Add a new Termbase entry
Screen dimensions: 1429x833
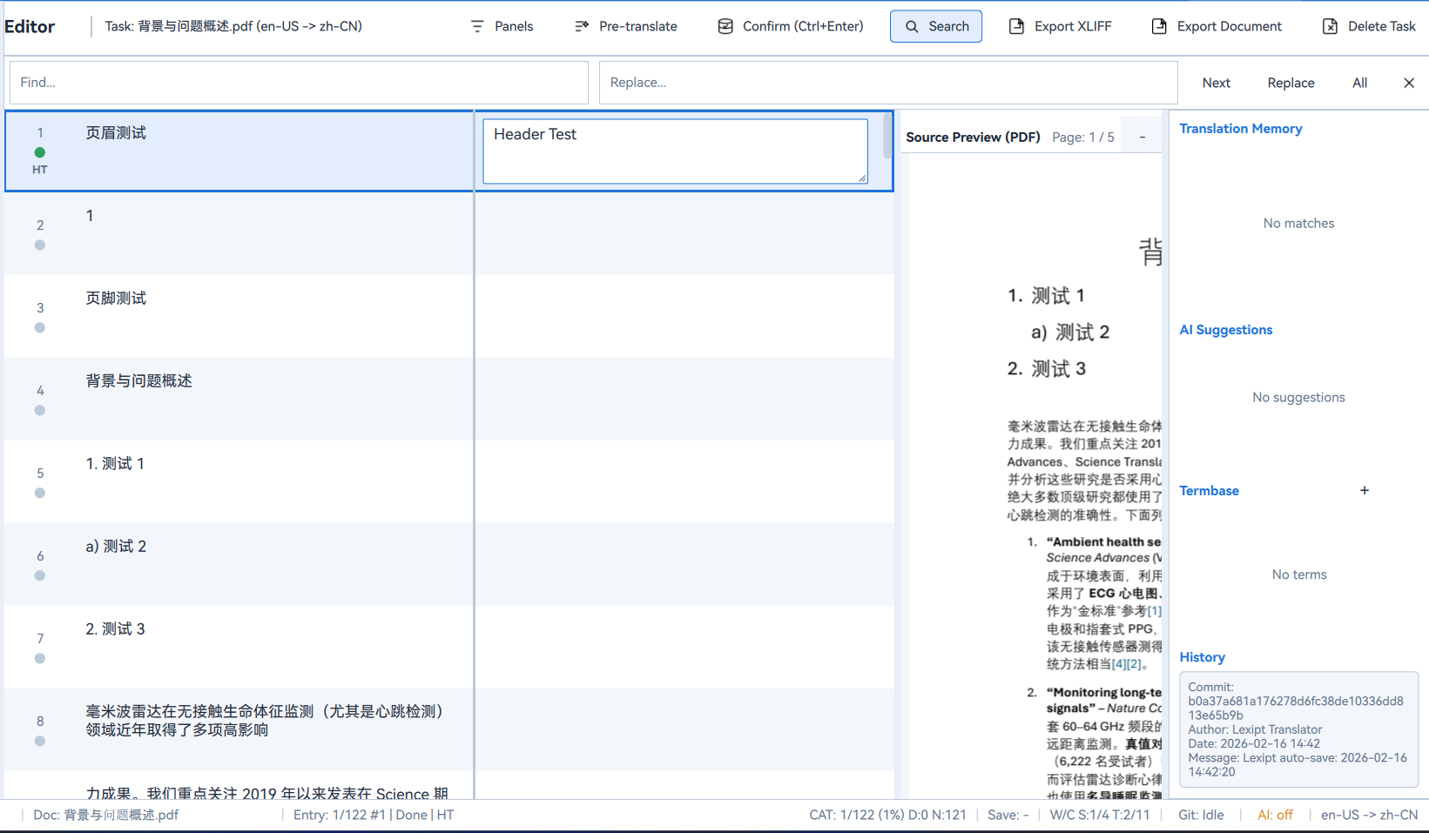point(1365,491)
